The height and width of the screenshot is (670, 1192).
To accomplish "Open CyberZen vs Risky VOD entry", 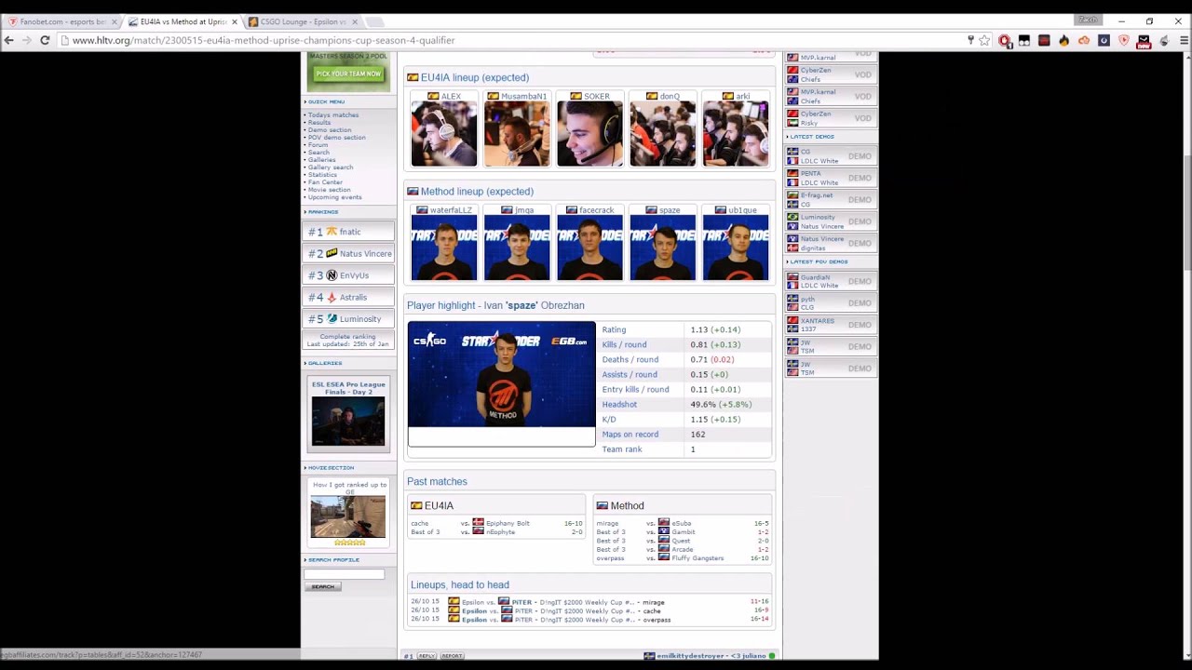I will pos(830,118).
